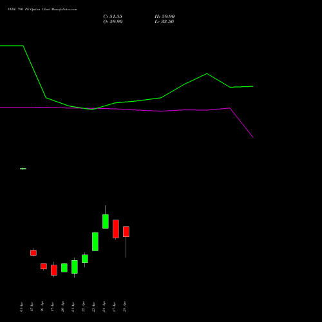
Task: Click the last date label on the x-axis
Action: pos(124,307)
